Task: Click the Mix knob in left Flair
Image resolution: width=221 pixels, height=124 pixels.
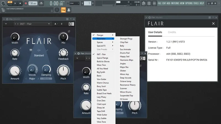Action: 63,37
